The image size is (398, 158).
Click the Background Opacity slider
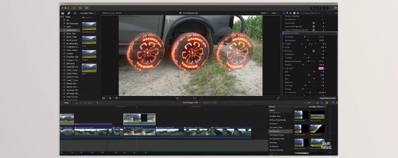308,61
